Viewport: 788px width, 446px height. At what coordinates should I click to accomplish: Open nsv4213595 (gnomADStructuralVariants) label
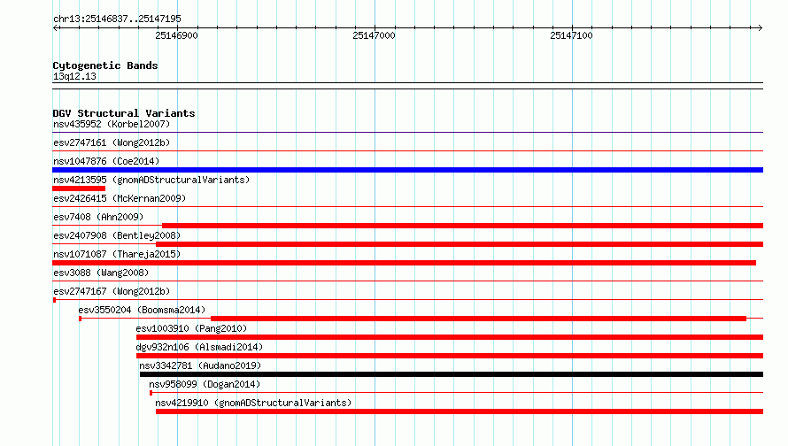[x=151, y=180]
